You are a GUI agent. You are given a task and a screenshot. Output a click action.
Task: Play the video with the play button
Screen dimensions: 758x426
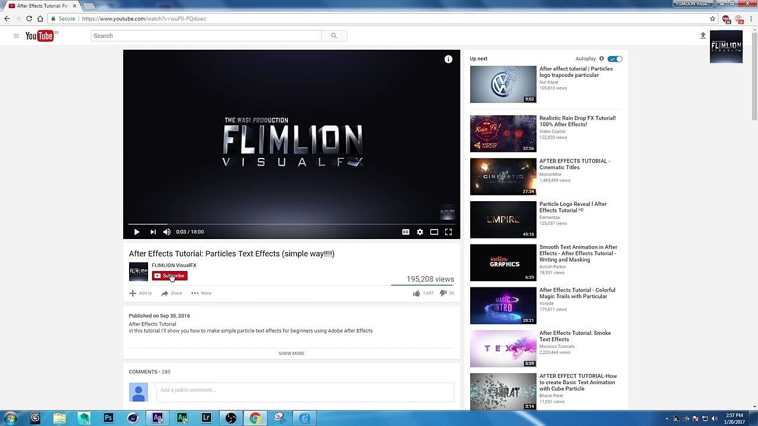point(136,232)
